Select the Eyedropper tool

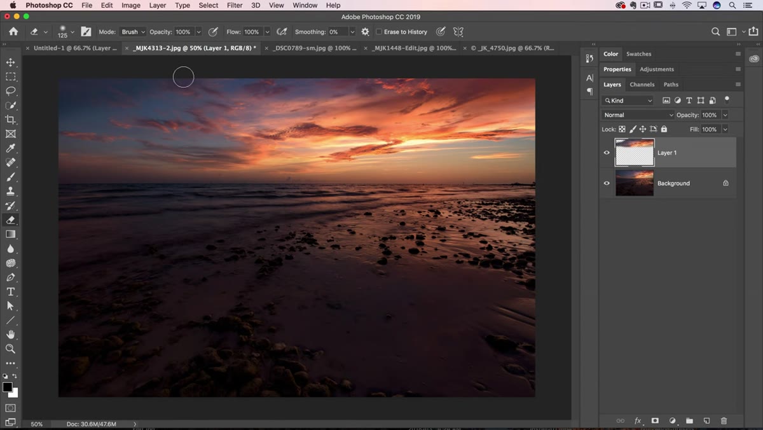(10, 148)
